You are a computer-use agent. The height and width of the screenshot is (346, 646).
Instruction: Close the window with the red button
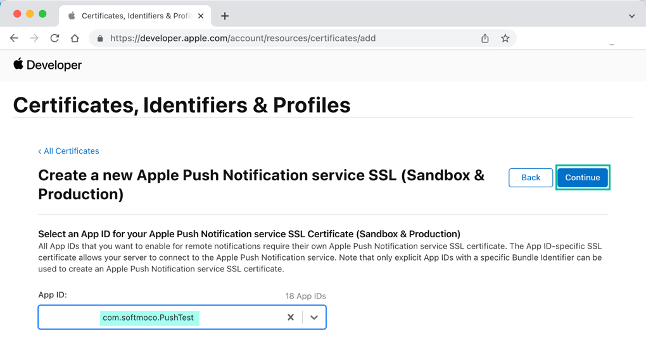coord(16,14)
